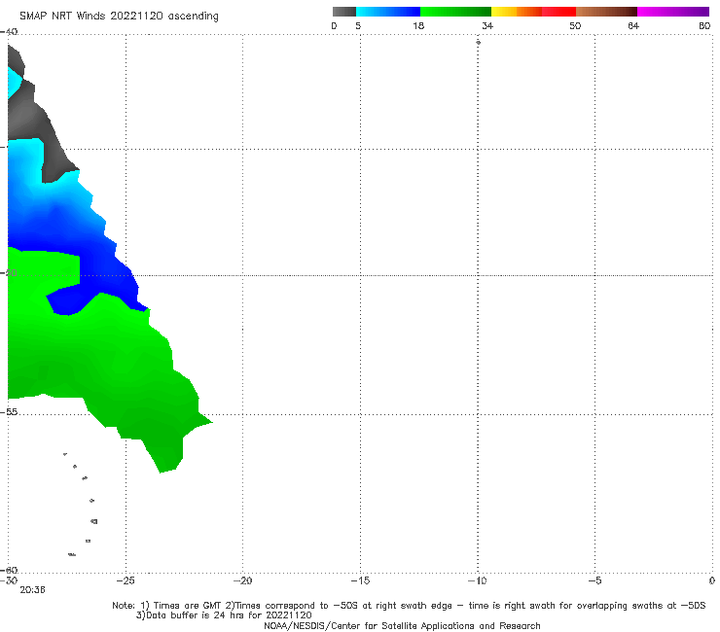The height and width of the screenshot is (632, 720).
Task: Click the cyan-blue segment of the color bar
Action: tap(388, 12)
